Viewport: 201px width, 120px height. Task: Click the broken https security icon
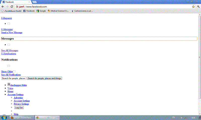point(17,7)
